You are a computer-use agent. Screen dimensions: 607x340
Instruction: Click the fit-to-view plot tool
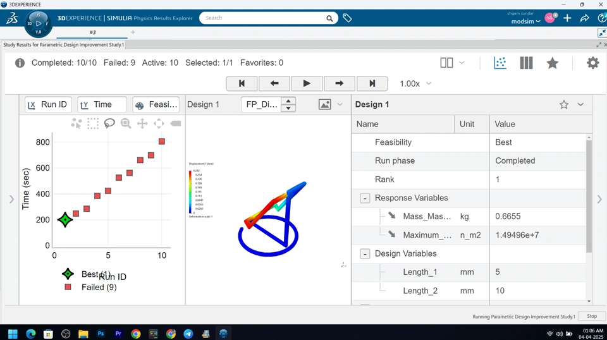[x=159, y=123]
